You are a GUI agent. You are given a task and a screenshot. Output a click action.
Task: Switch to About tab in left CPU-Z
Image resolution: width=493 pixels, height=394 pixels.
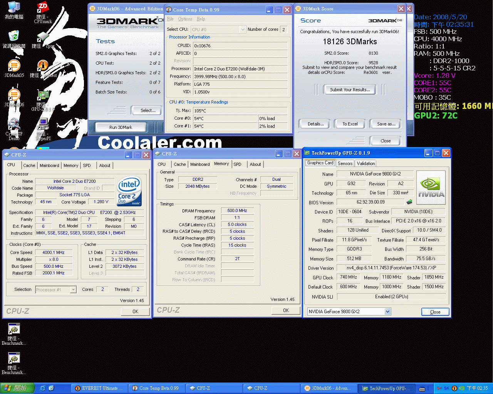(105, 165)
